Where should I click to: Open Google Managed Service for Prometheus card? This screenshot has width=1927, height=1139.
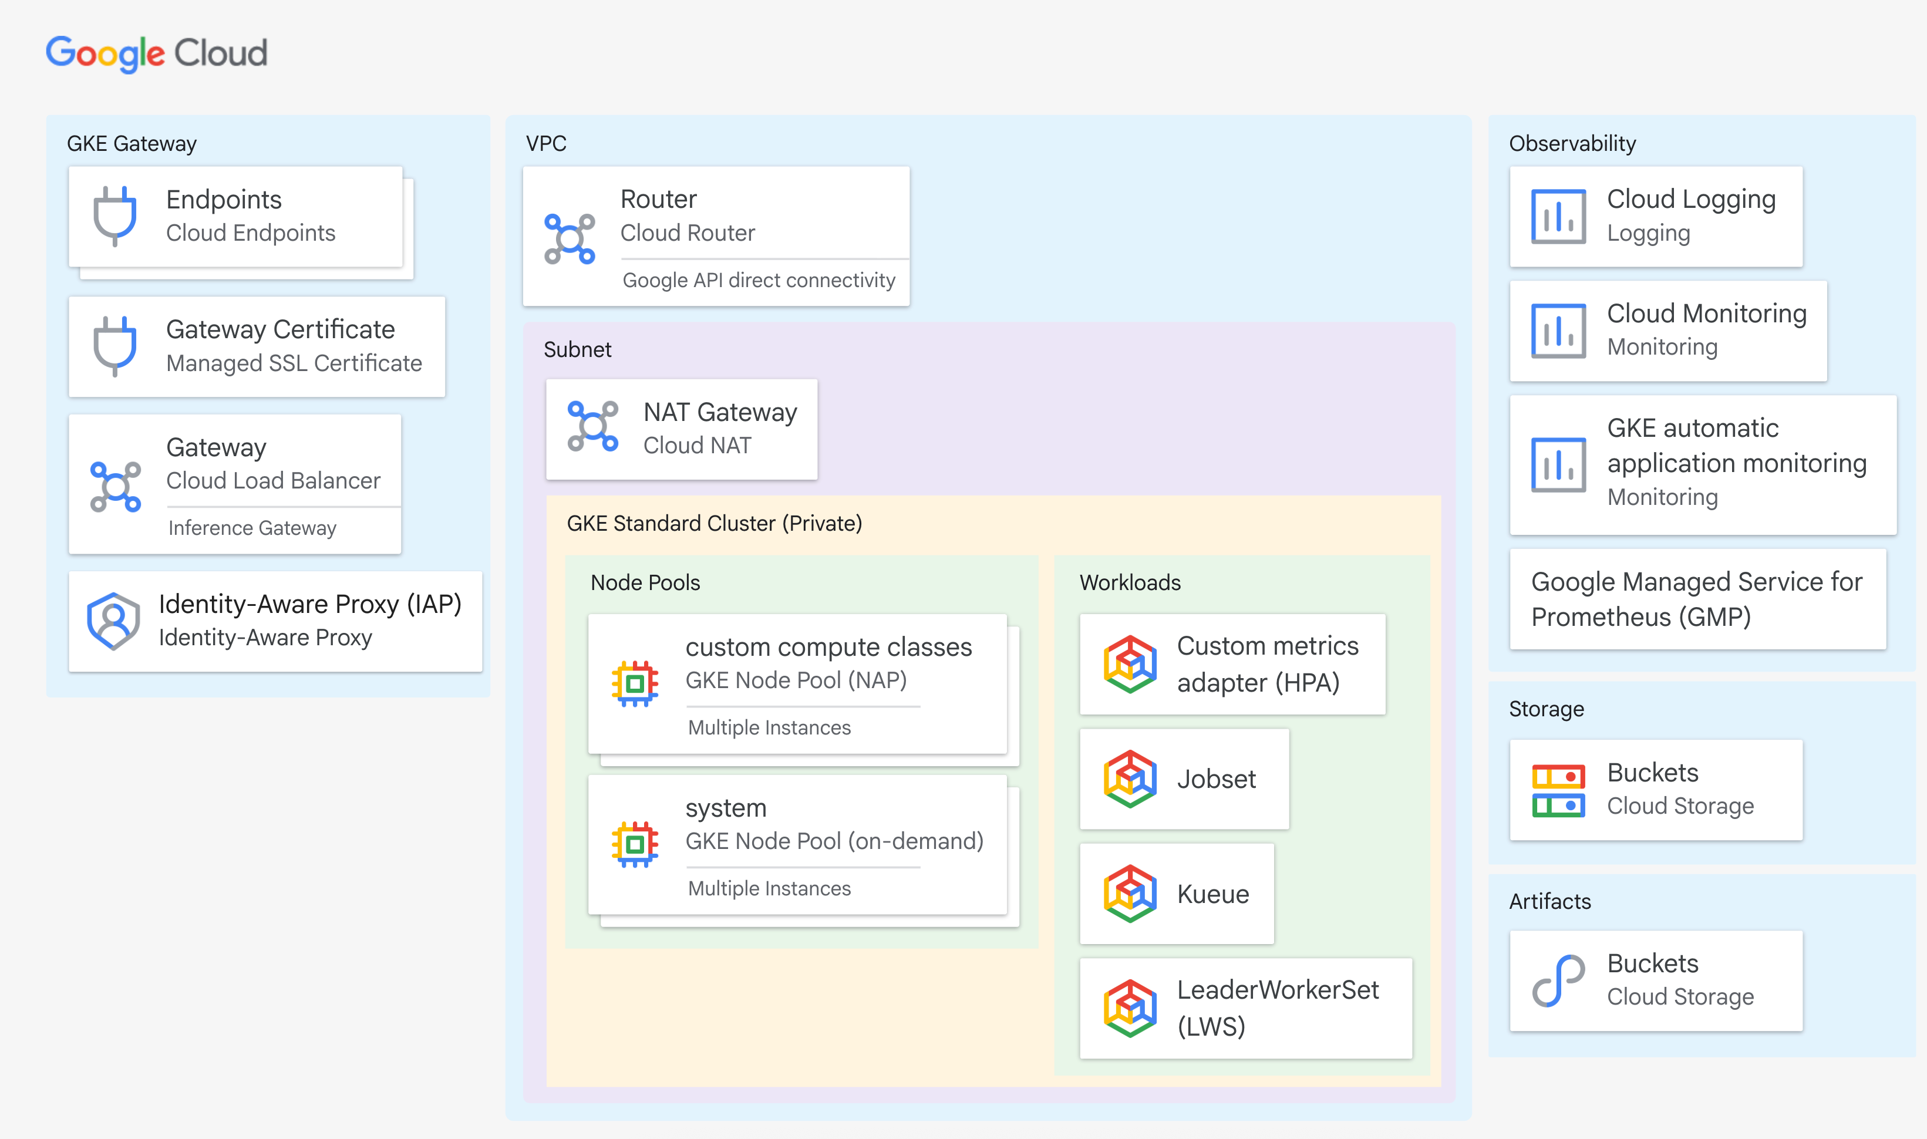coord(1697,599)
